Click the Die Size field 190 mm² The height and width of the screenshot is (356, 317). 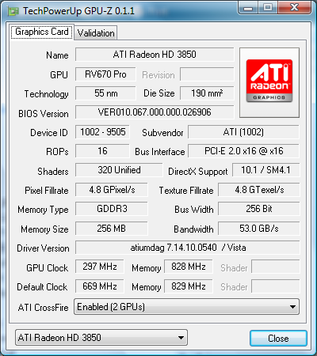point(207,93)
